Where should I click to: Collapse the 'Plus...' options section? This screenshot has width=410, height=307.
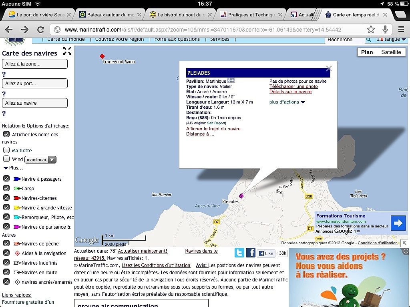(13, 168)
